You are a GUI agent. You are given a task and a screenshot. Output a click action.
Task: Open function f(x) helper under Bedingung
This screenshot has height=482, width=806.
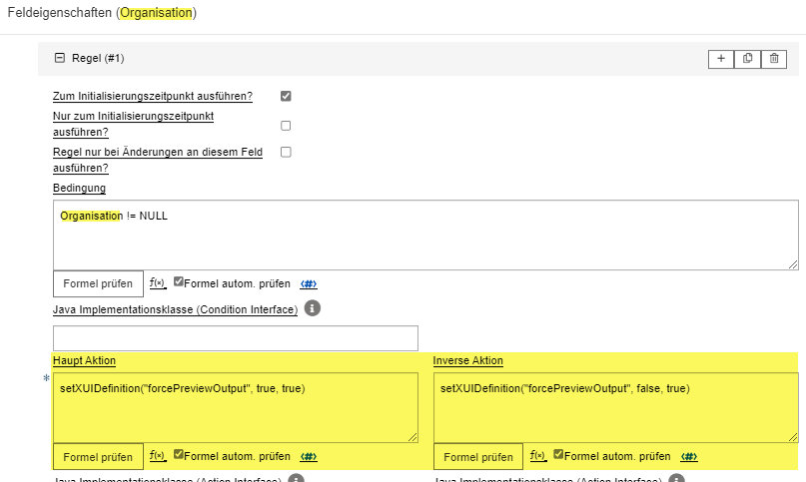tap(157, 283)
